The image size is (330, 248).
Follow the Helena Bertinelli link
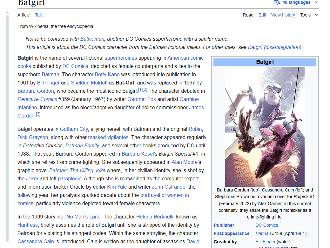[155, 217]
